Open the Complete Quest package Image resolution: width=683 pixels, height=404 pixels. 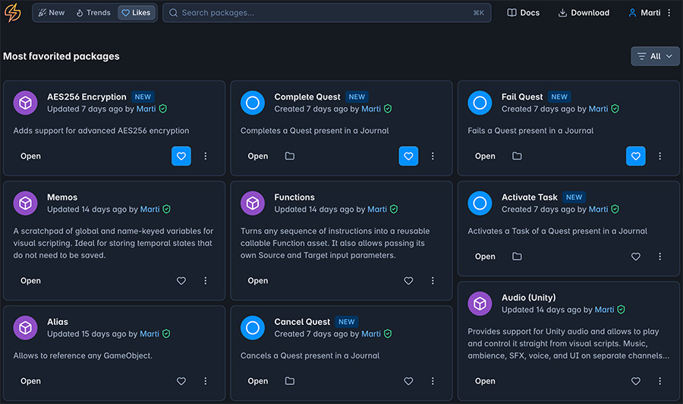coord(258,156)
